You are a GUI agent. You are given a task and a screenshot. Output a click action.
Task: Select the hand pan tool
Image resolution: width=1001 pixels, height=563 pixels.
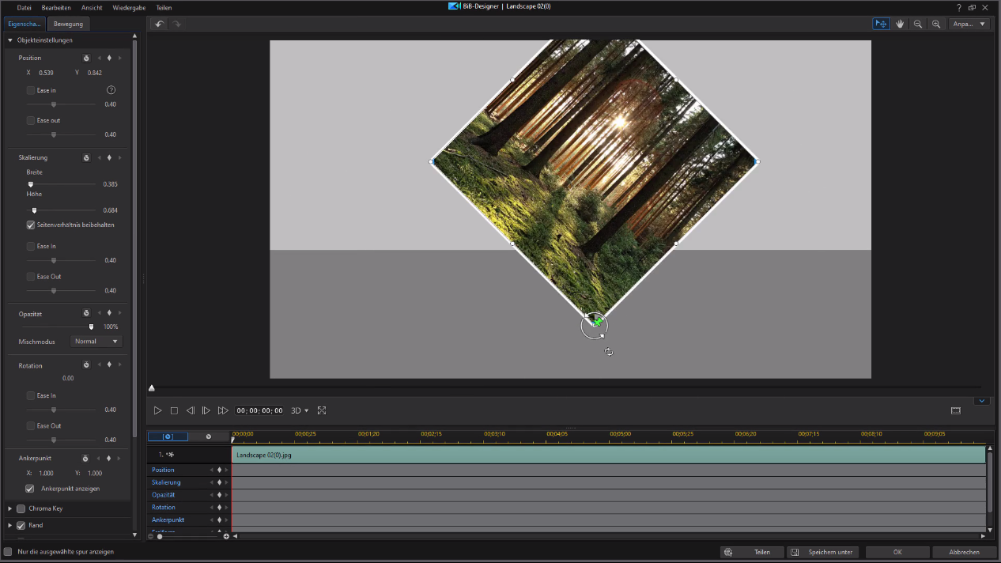tap(900, 24)
